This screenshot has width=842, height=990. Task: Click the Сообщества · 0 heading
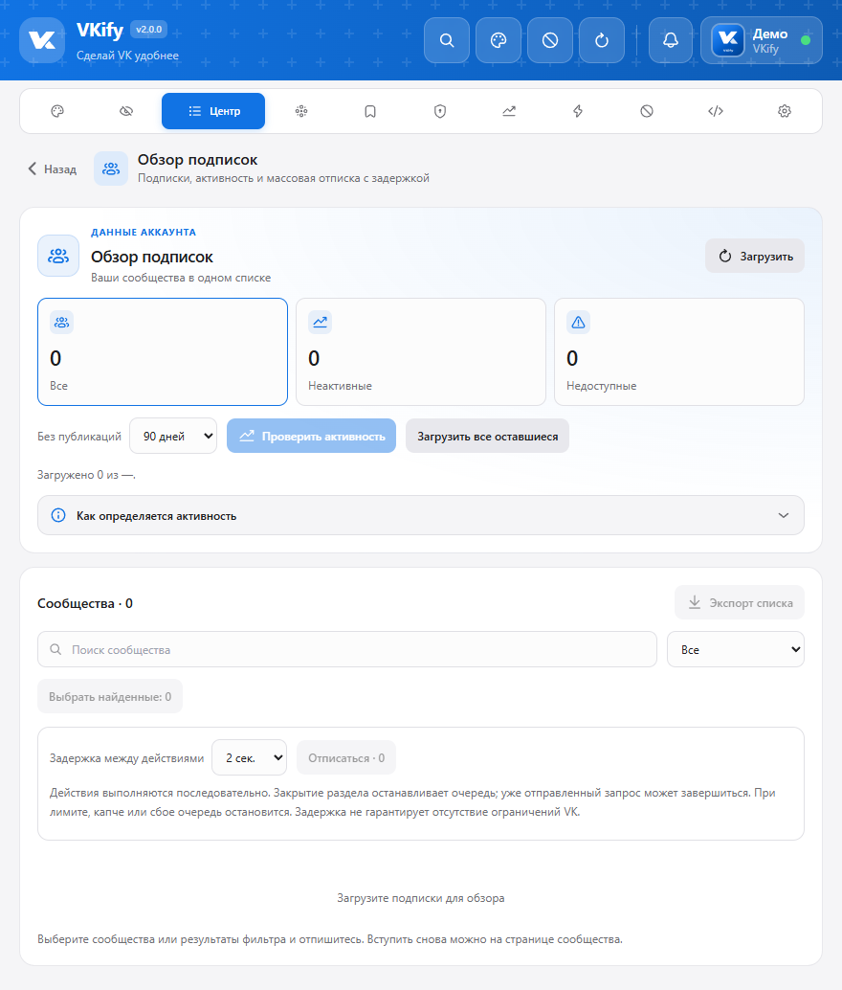coord(85,603)
